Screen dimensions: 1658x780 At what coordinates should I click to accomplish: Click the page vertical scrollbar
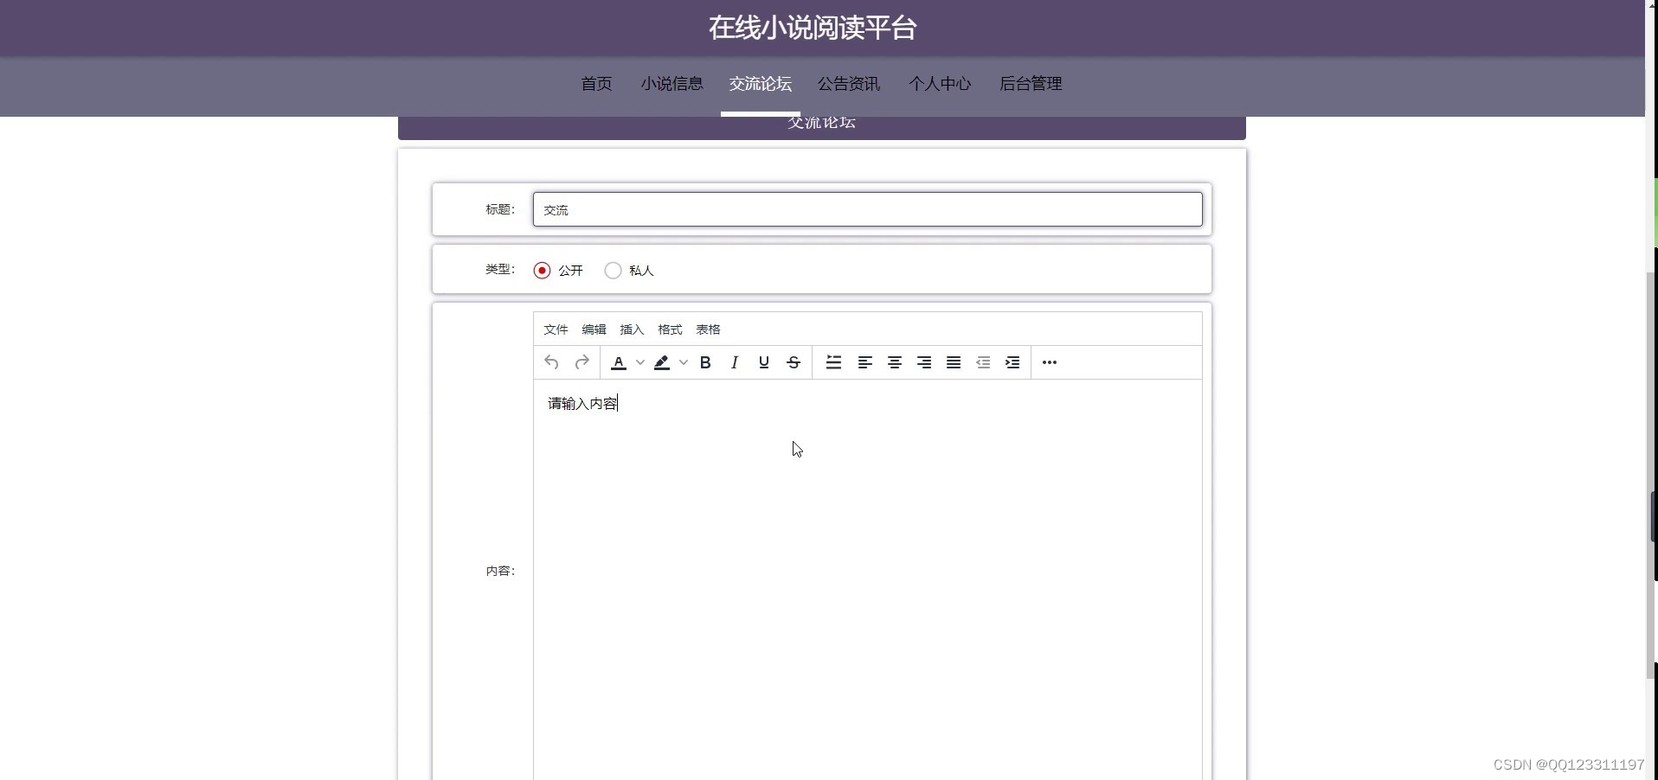[1651, 476]
